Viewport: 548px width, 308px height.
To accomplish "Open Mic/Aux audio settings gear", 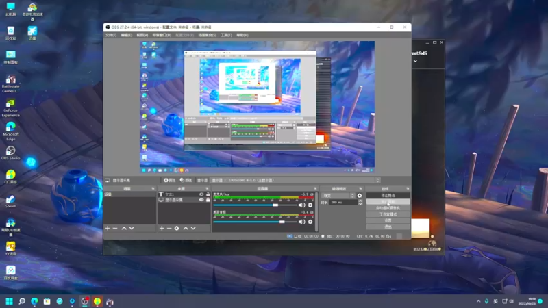I will [x=310, y=205].
